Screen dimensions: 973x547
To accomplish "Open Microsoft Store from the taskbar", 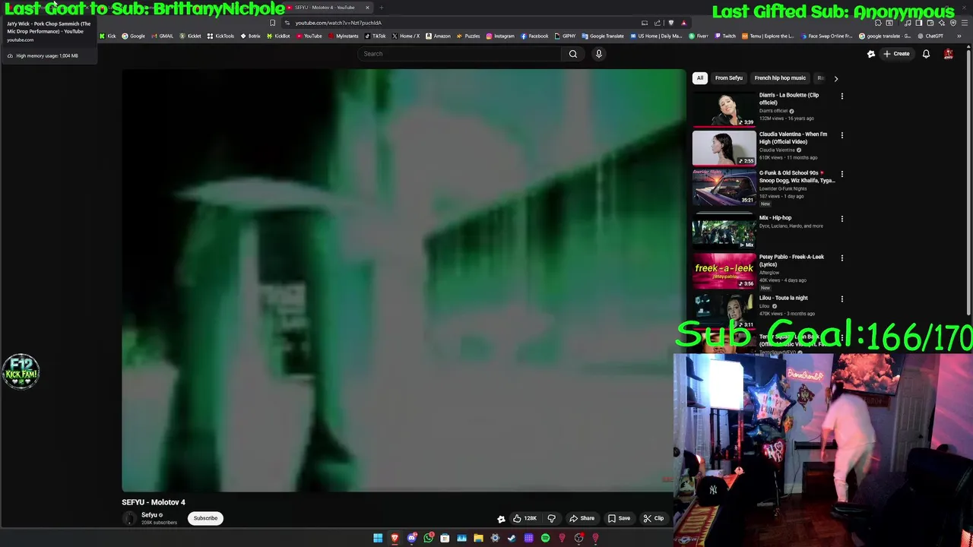I will [445, 538].
